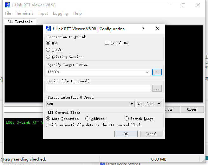Open the Logging menu

pyautogui.click(x=61, y=13)
